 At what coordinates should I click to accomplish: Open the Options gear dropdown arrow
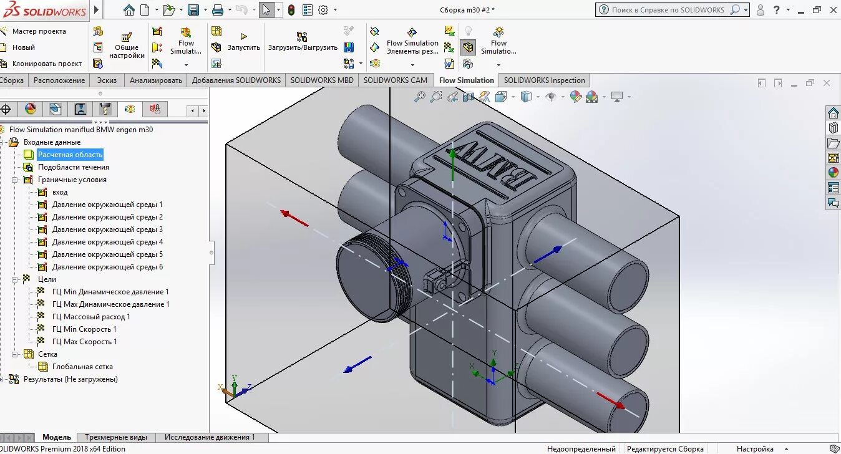coord(335,10)
